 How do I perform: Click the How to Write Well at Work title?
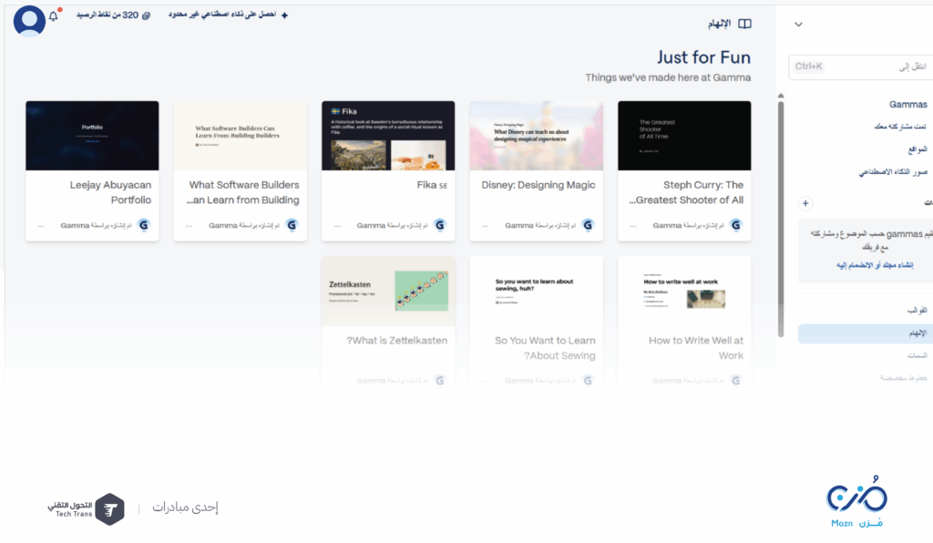pos(695,348)
